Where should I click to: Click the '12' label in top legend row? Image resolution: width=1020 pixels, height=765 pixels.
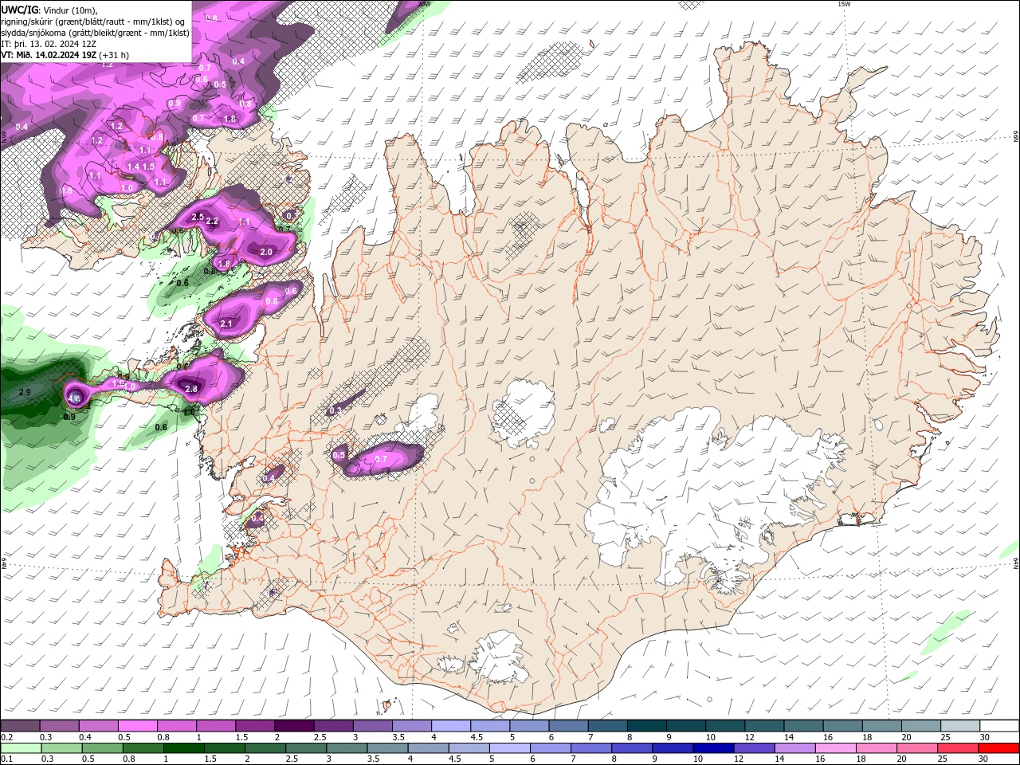pyautogui.click(x=750, y=737)
